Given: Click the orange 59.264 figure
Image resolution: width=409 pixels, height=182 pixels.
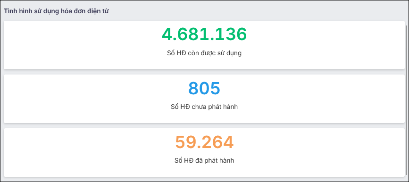Looking at the screenshot, I should pyautogui.click(x=204, y=142).
